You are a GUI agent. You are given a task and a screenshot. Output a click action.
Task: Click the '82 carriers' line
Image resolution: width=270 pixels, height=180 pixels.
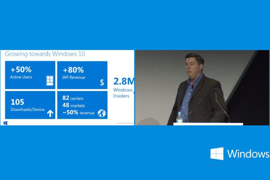coord(73,98)
